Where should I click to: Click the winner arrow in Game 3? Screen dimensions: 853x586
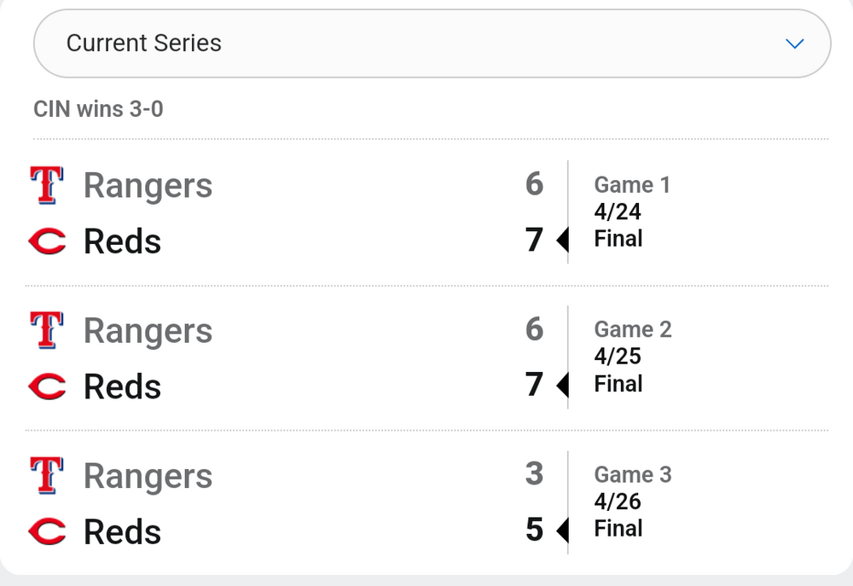point(562,531)
